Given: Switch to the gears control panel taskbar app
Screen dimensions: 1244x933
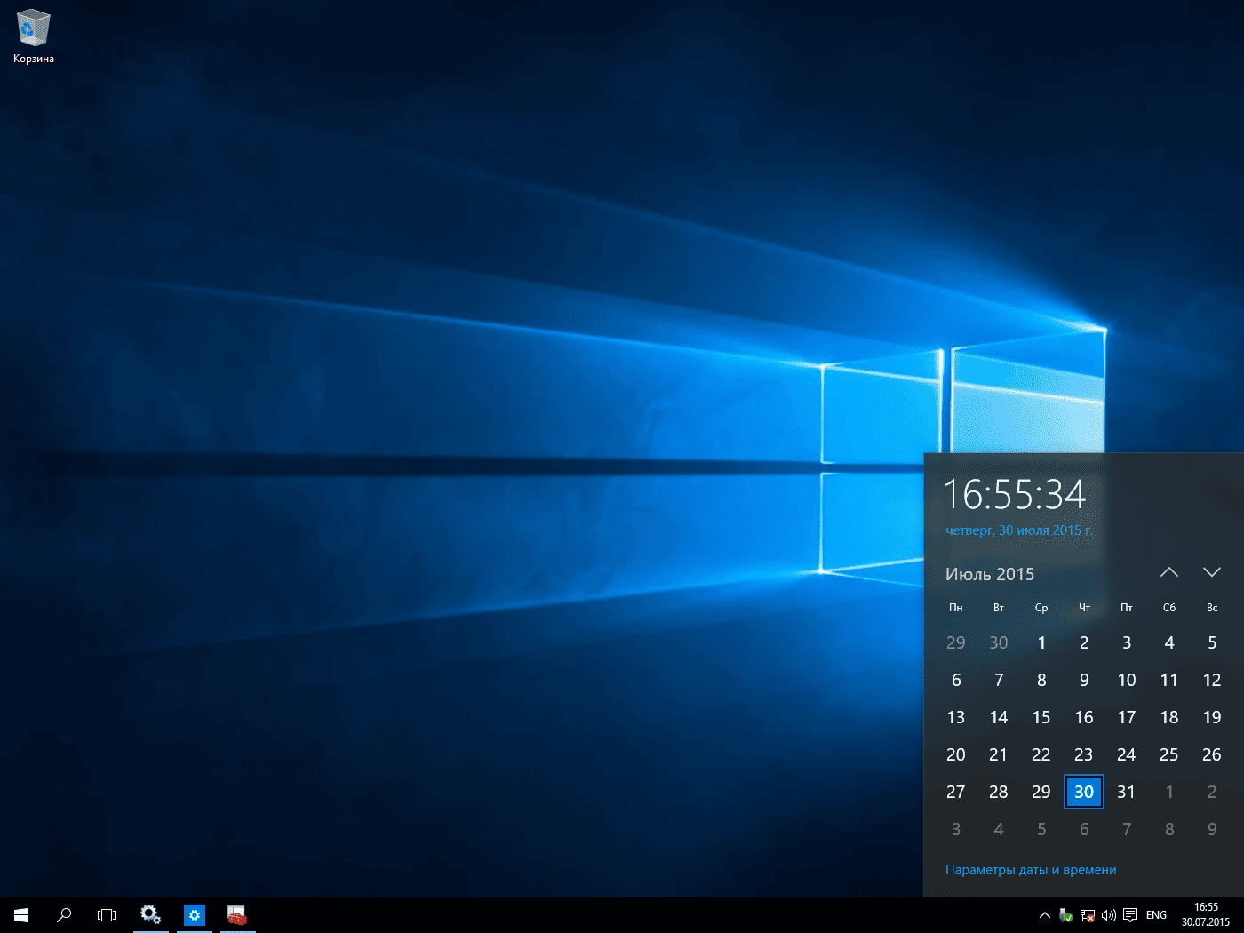Looking at the screenshot, I should tap(150, 914).
